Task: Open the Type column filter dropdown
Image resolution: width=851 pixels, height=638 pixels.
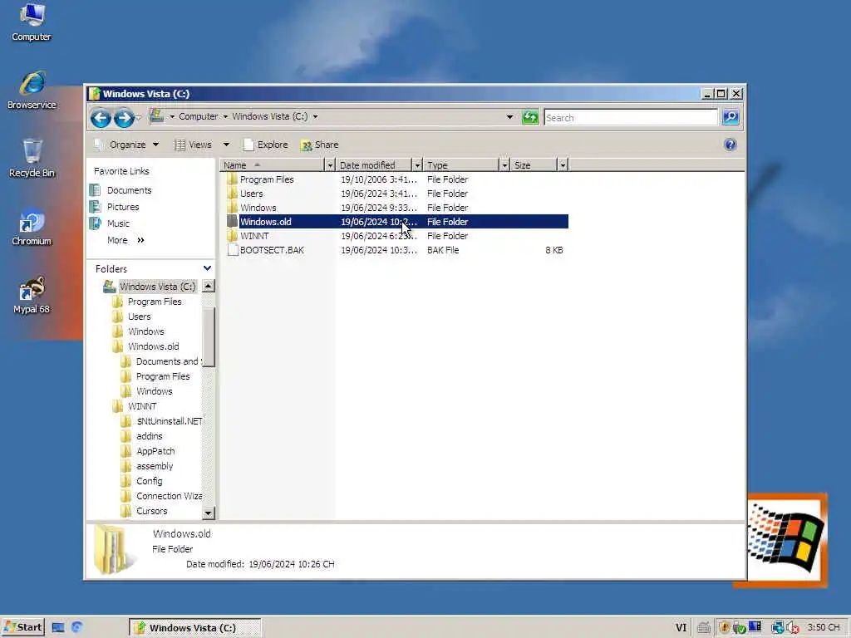Action: [504, 165]
